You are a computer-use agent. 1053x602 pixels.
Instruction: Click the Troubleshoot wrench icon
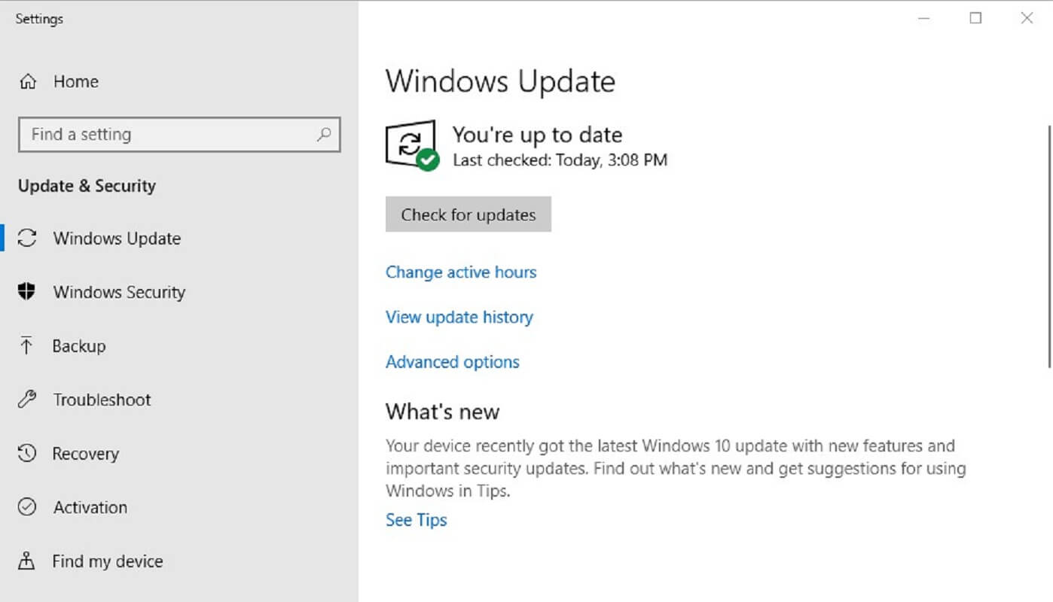[27, 400]
